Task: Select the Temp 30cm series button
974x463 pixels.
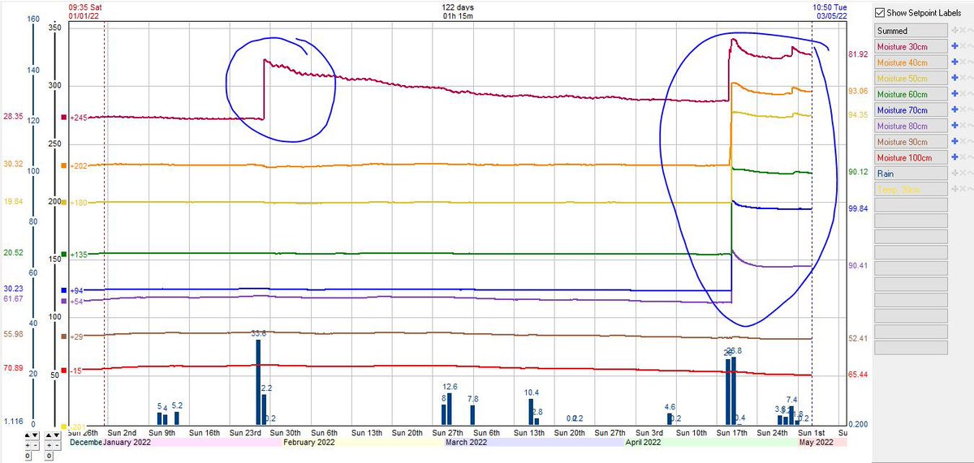Action: point(911,189)
